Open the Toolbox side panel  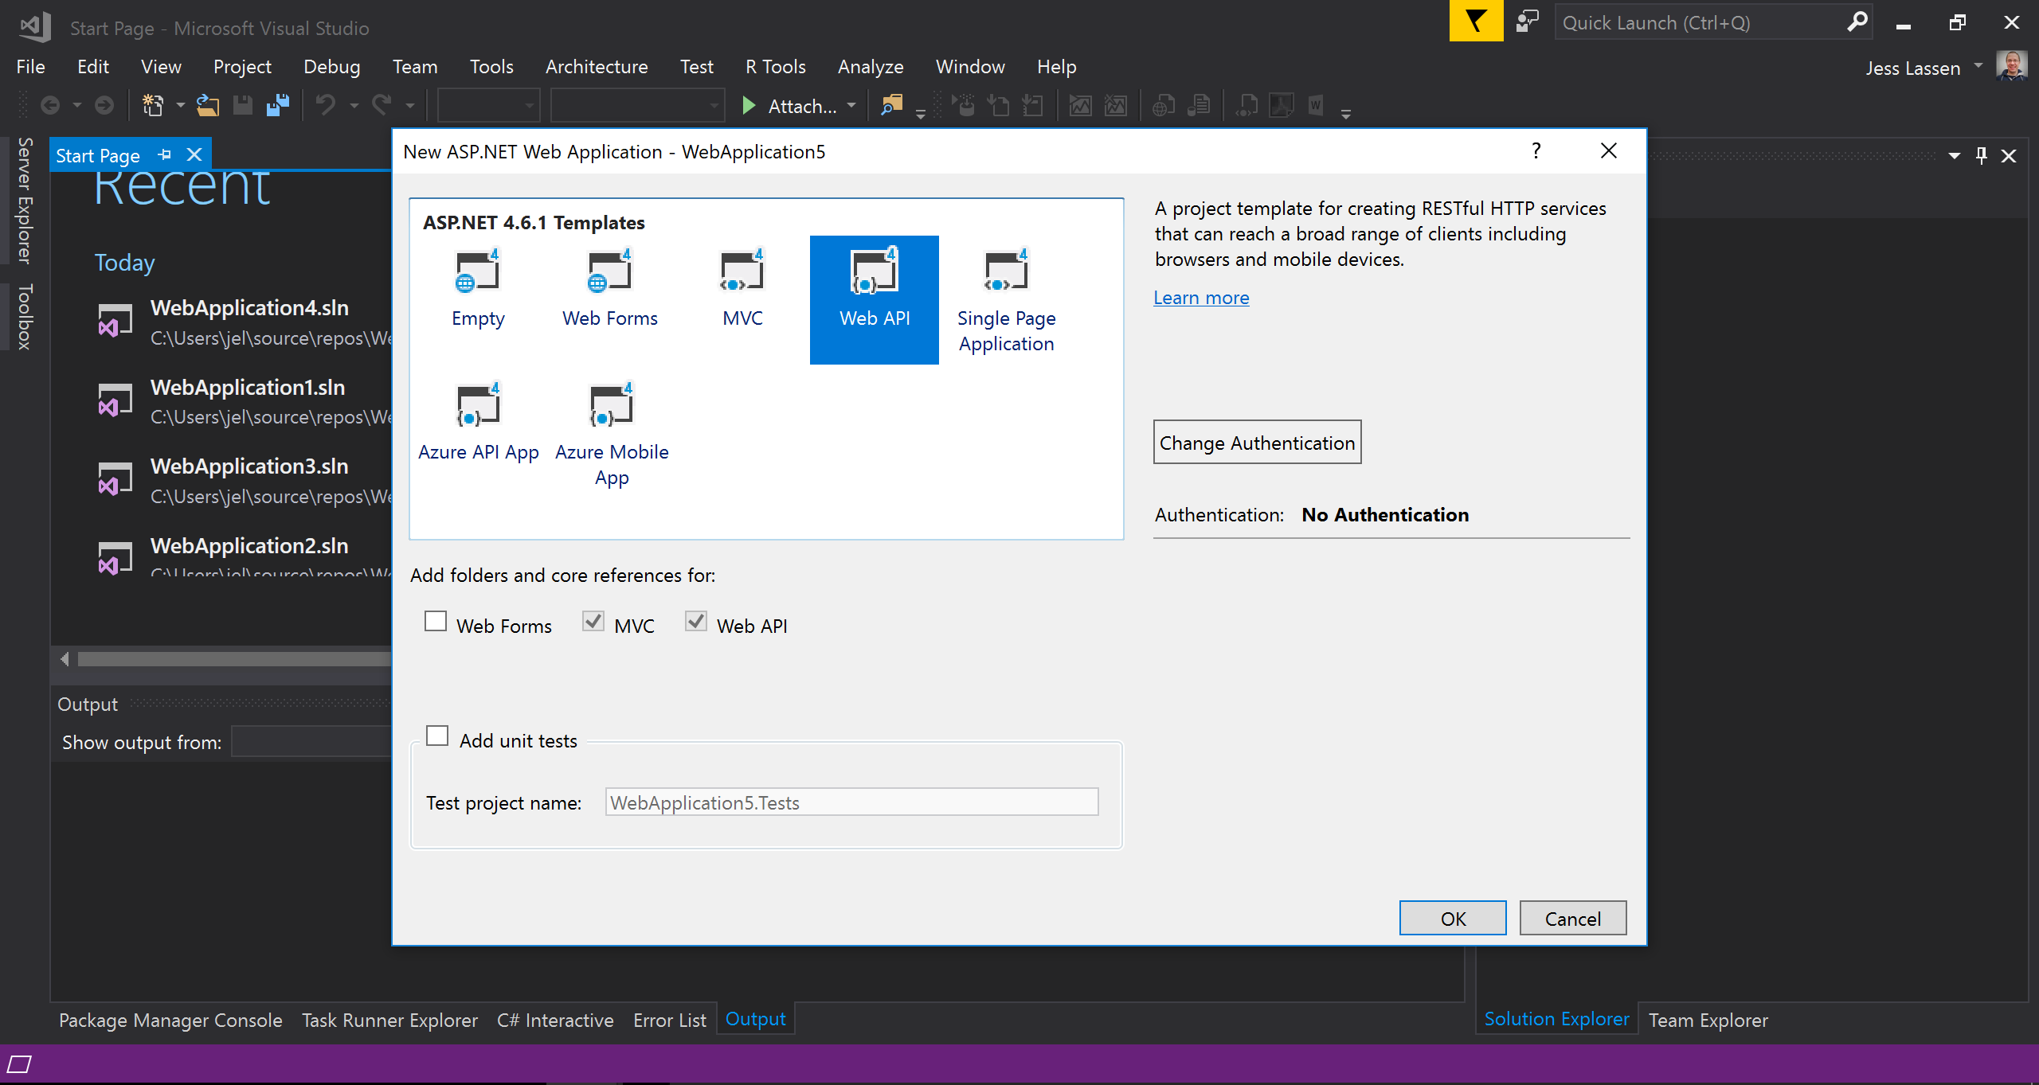(x=24, y=317)
